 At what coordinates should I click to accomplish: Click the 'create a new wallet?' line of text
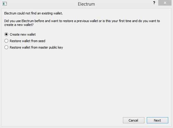(x=19, y=25)
